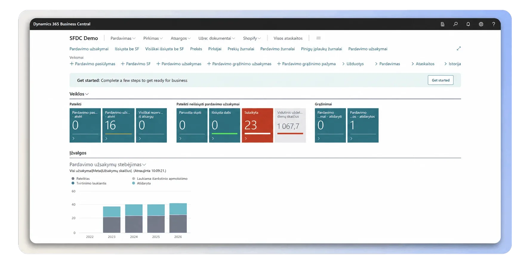The width and height of the screenshot is (530, 264).
Task: Open notifications bell icon
Action: tap(468, 24)
